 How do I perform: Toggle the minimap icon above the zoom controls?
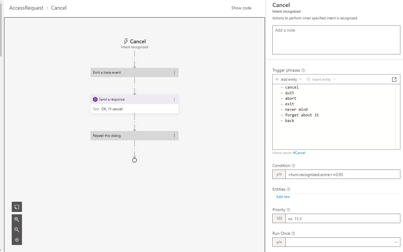tap(17, 207)
